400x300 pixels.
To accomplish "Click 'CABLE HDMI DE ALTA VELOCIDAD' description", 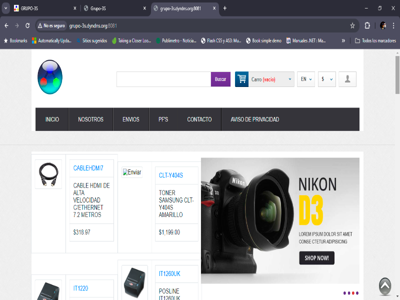I will pos(91,200).
